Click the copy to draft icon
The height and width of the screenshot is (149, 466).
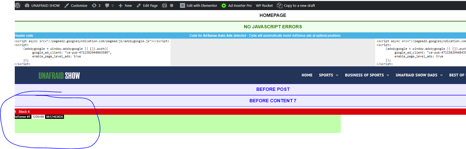pos(279,5)
